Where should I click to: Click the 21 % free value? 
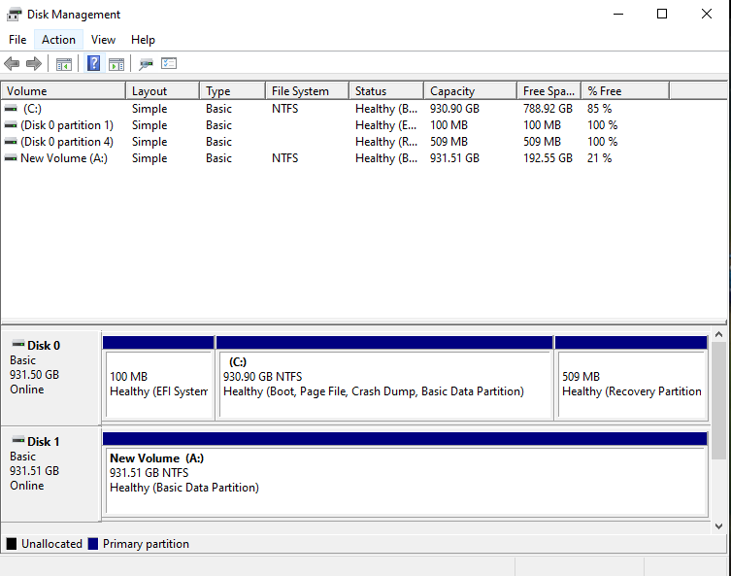600,158
